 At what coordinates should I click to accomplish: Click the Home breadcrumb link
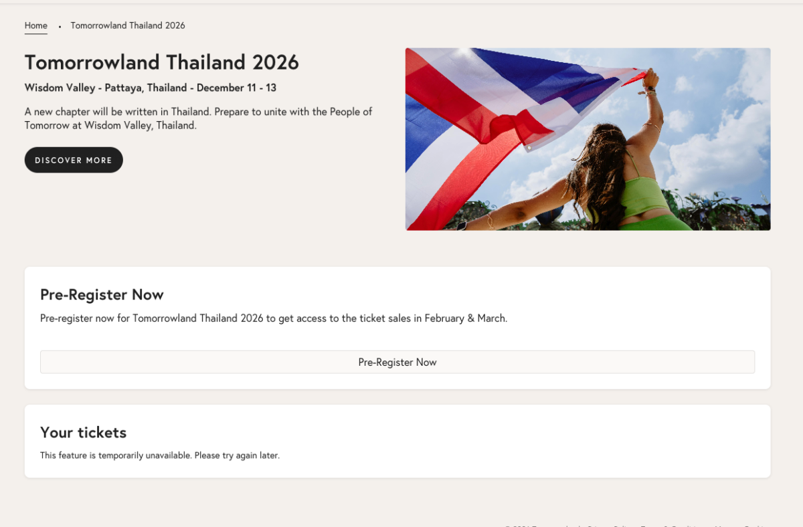pyautogui.click(x=36, y=26)
